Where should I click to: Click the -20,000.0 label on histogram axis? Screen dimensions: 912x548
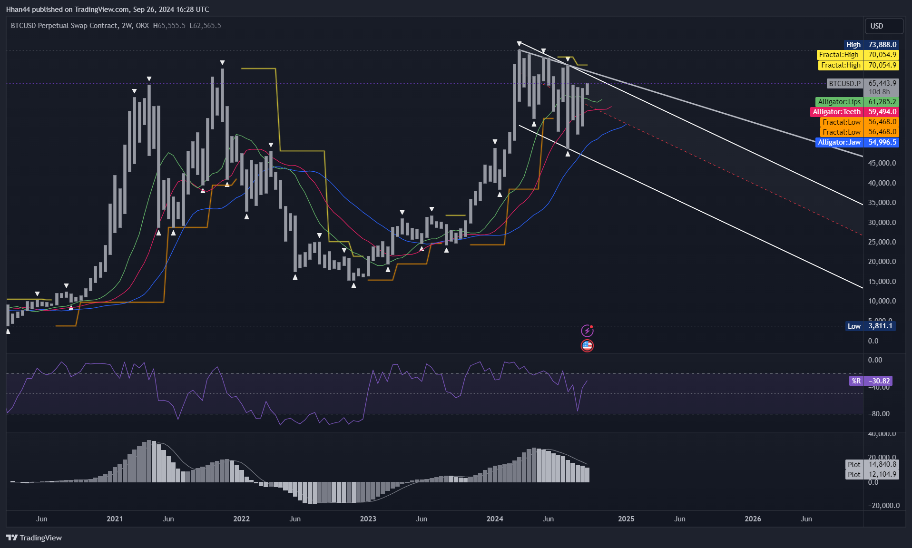click(884, 506)
